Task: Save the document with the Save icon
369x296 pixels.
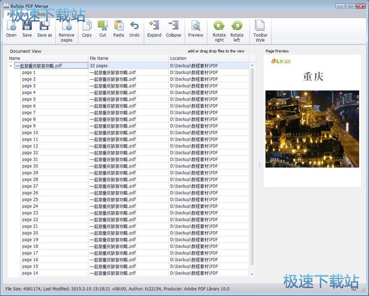Action: (x=27, y=29)
